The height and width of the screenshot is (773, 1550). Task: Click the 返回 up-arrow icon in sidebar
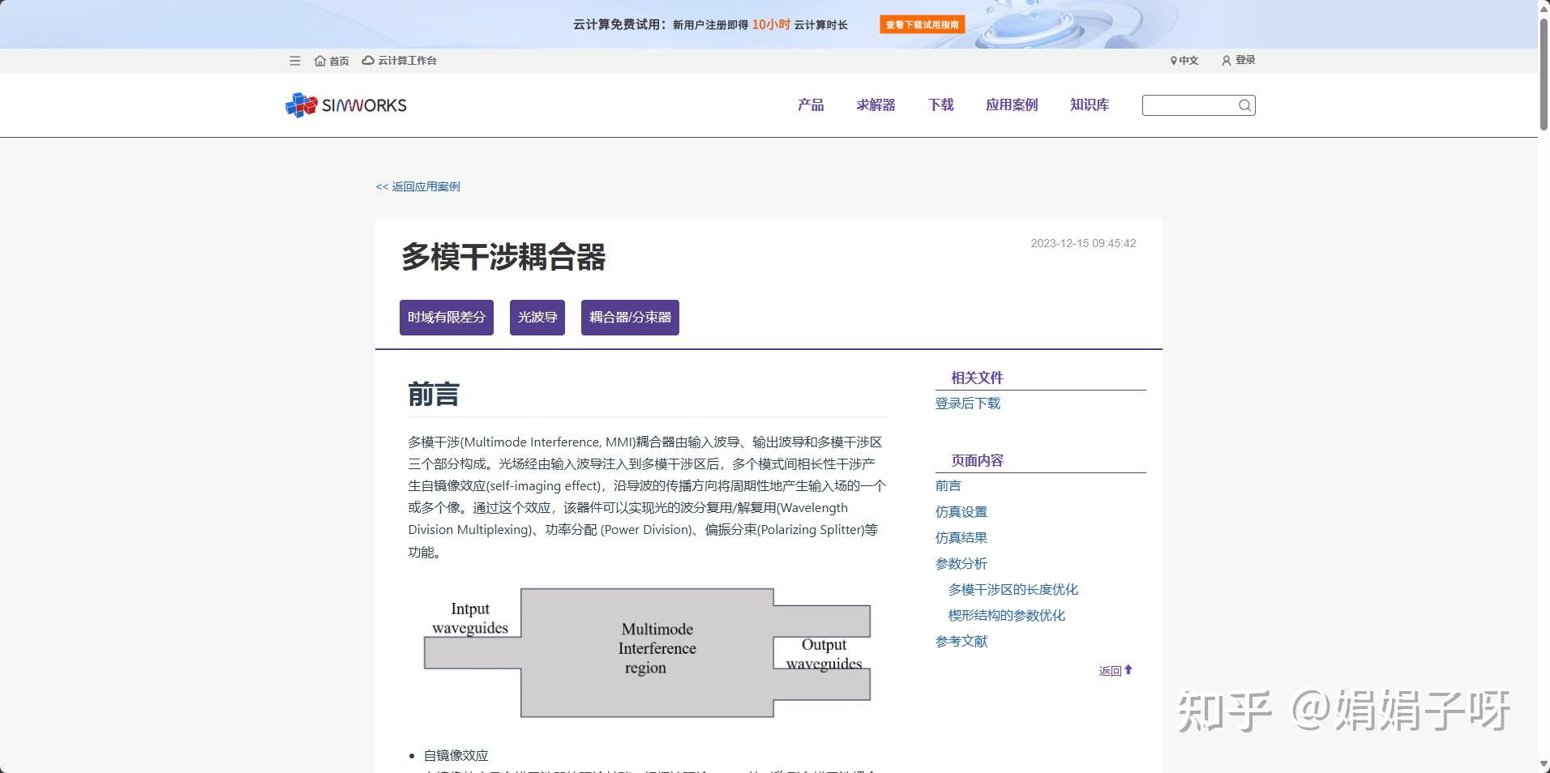1130,669
